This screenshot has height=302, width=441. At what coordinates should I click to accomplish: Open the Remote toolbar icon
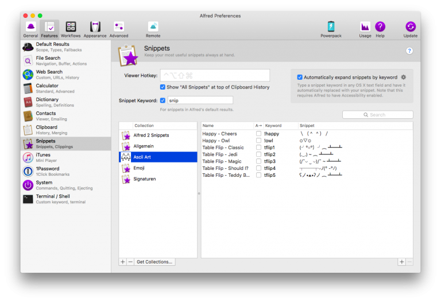click(153, 29)
